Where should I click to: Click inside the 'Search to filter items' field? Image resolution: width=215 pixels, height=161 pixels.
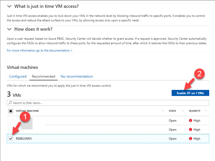tap(50, 103)
